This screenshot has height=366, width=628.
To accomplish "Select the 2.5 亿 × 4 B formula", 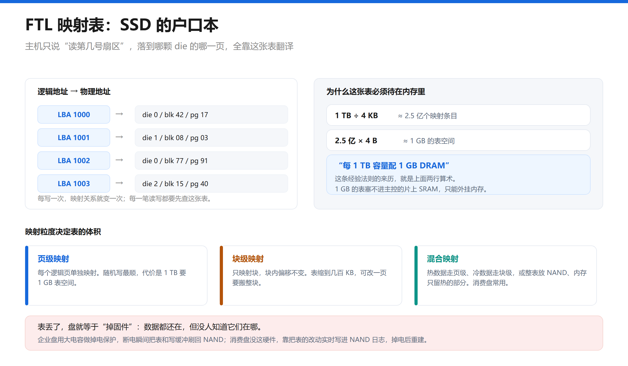I will (356, 141).
